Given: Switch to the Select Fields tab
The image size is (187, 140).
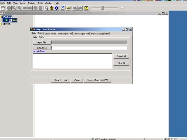Looking at the screenshot, I should click(50, 34).
